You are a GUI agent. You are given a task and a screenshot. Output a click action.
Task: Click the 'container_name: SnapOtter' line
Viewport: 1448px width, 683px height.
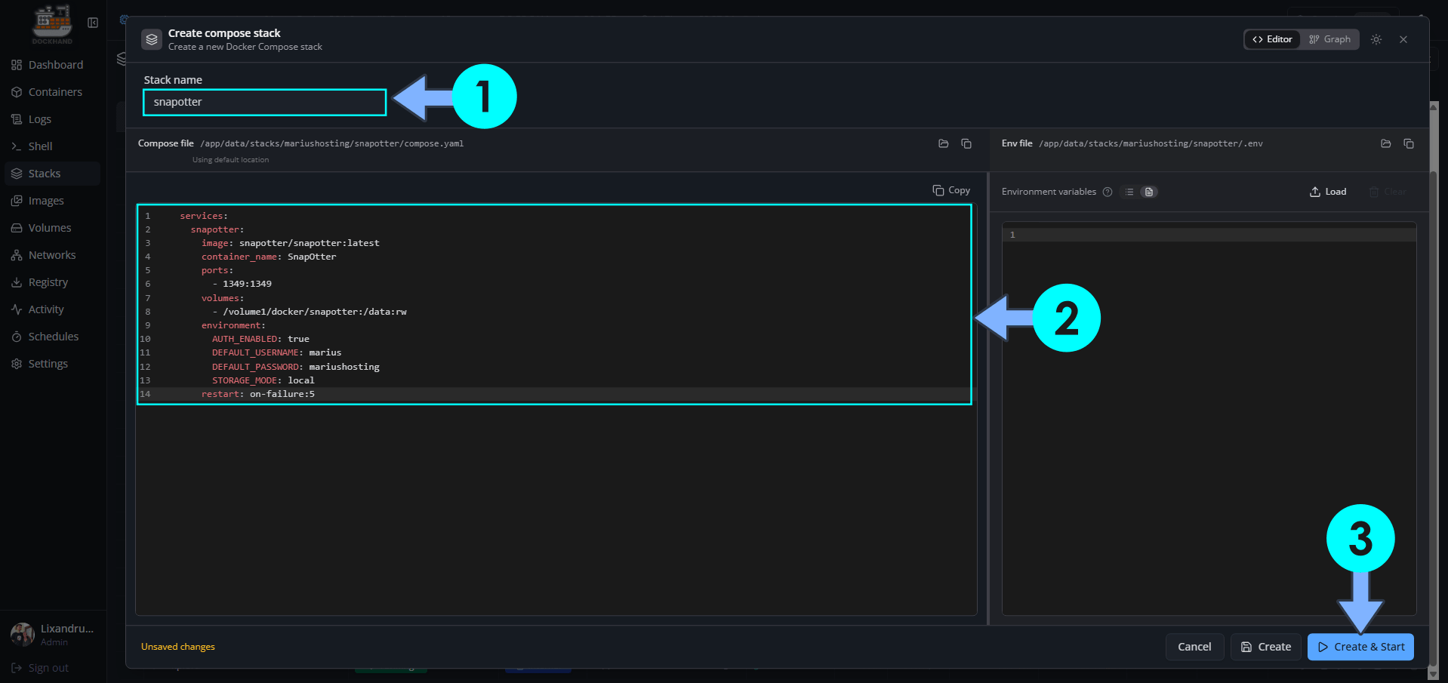(x=269, y=257)
